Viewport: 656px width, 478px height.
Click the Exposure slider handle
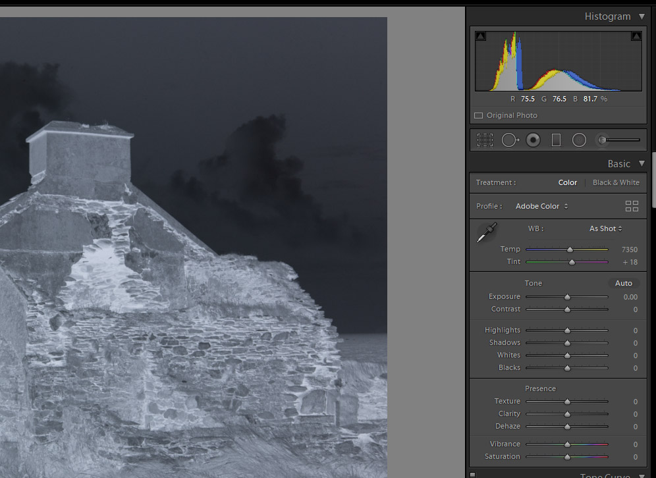[x=567, y=297]
